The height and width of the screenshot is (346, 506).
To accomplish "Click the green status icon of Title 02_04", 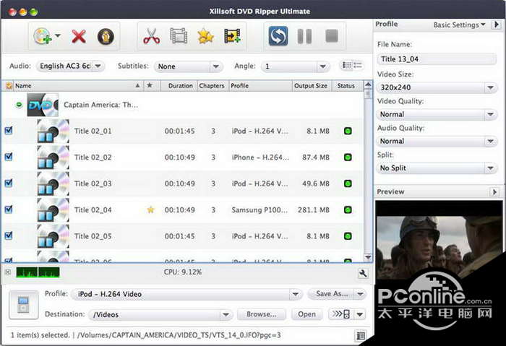I will point(348,210).
